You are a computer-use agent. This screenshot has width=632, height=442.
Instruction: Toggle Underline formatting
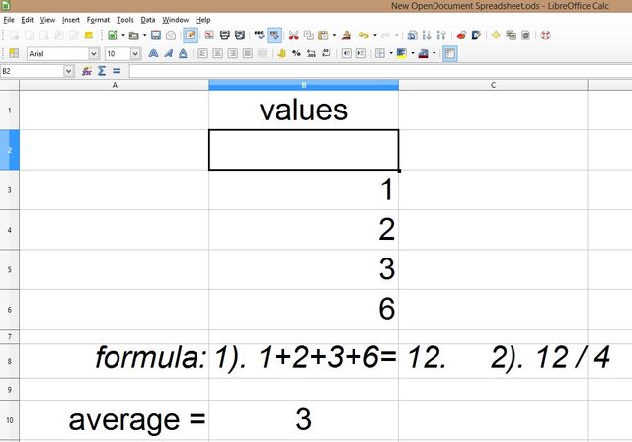tap(183, 53)
